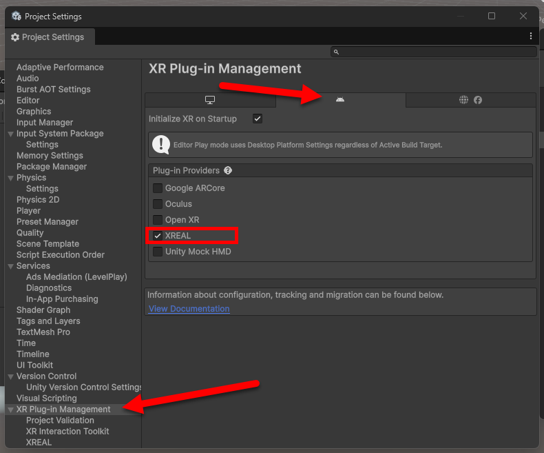The width and height of the screenshot is (544, 453).
Task: Select Diagnostics under Services
Action: [x=49, y=288]
